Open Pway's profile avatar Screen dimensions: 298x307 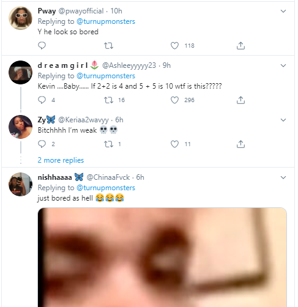(x=20, y=18)
